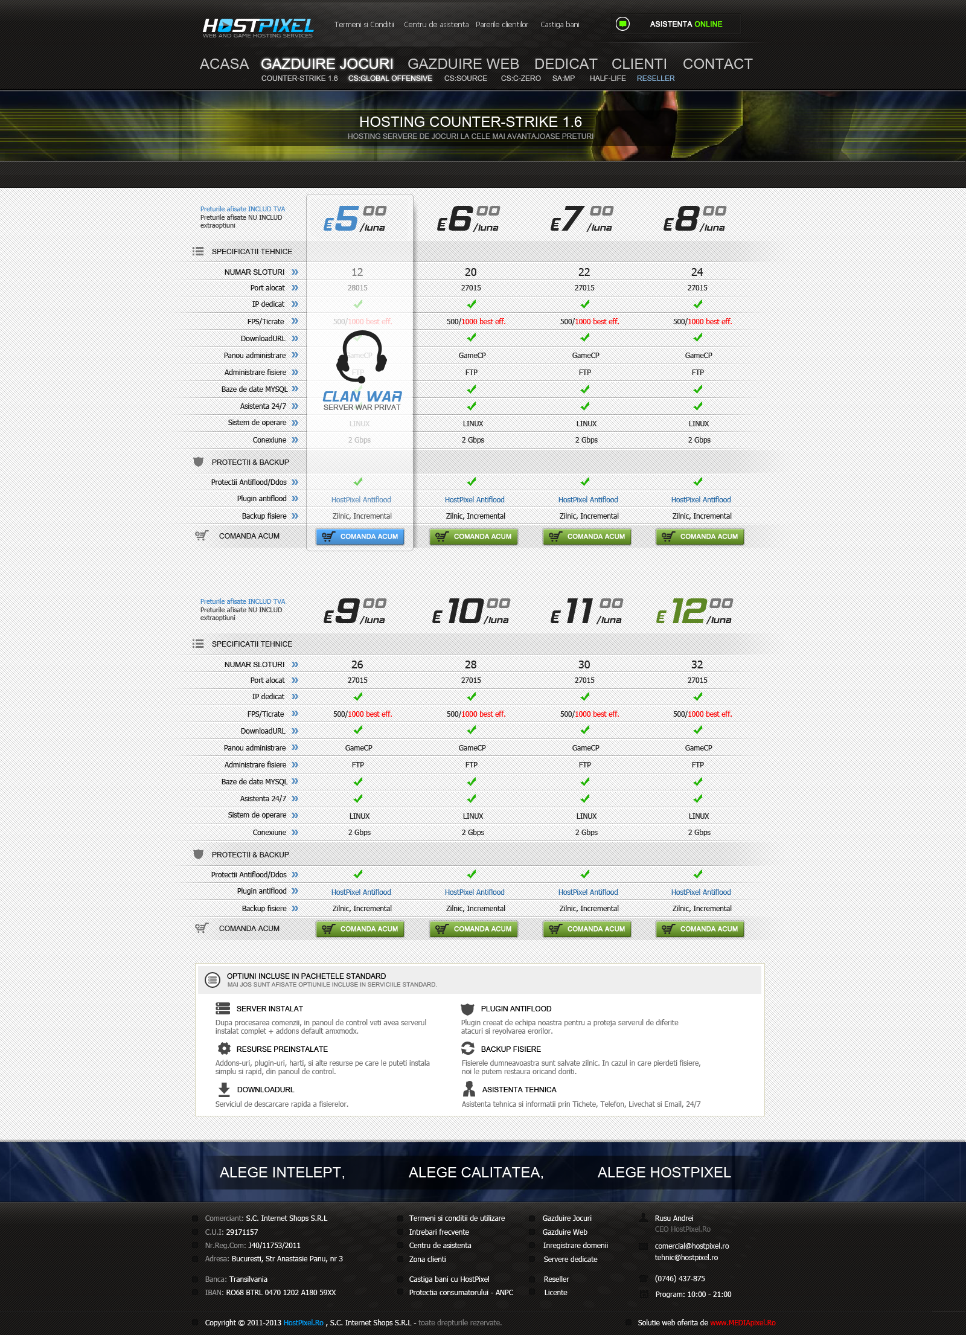Image resolution: width=966 pixels, height=1335 pixels.
Task: Click the green live chat bubble icon
Action: pos(622,24)
